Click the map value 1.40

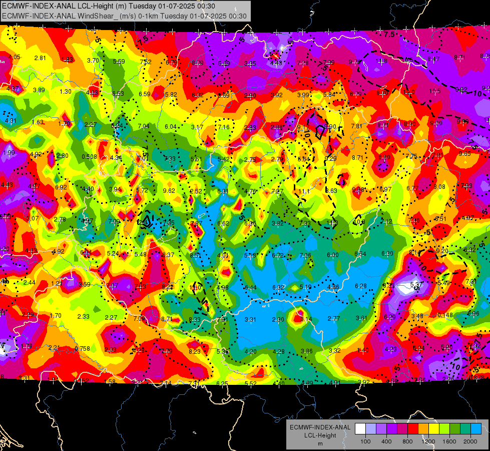[x=363, y=350]
